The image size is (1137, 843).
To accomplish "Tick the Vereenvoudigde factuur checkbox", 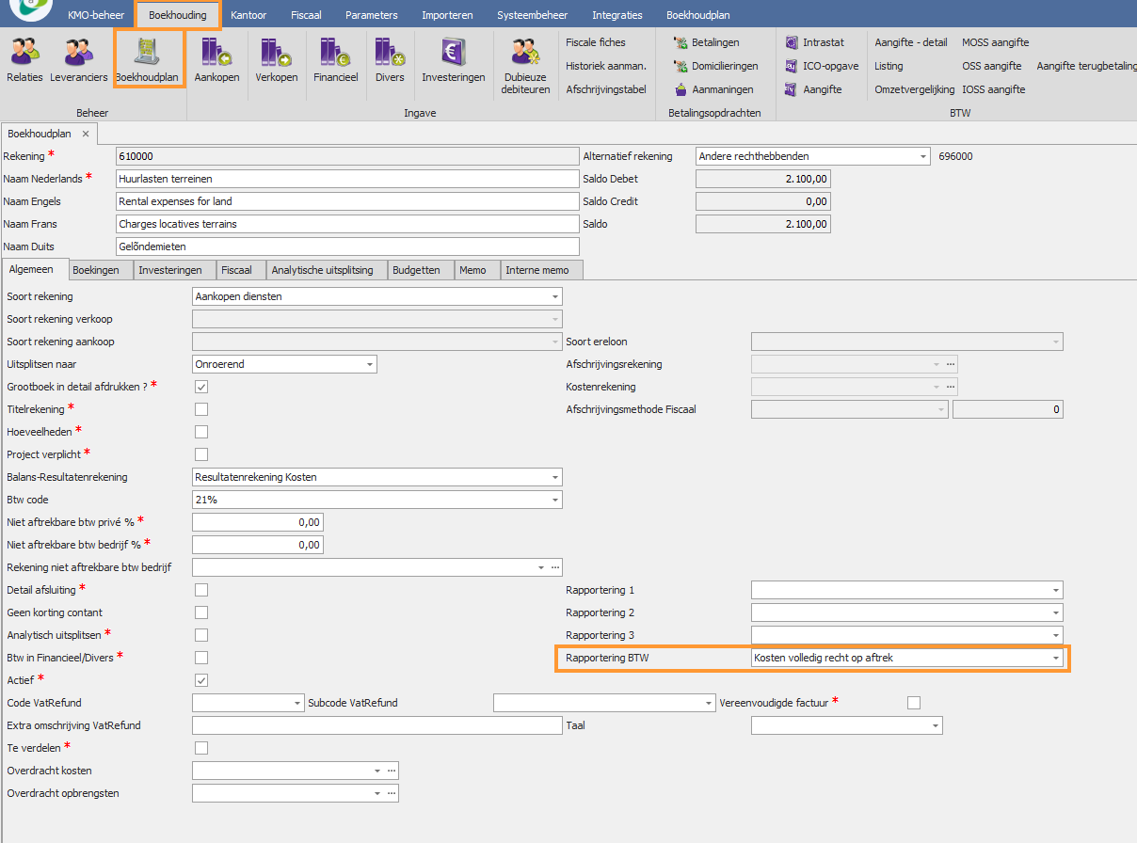I will tap(913, 703).
